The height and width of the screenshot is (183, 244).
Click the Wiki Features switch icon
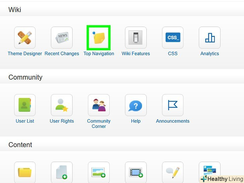click(136, 38)
